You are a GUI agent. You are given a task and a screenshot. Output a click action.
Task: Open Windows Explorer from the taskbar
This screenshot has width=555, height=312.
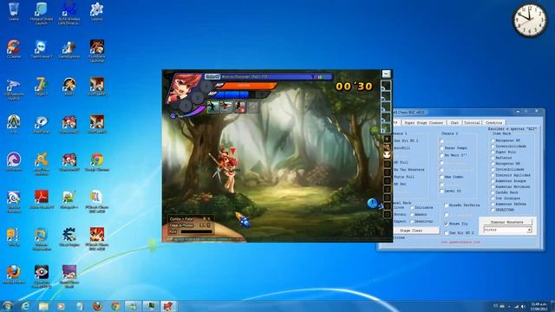[x=43, y=306]
